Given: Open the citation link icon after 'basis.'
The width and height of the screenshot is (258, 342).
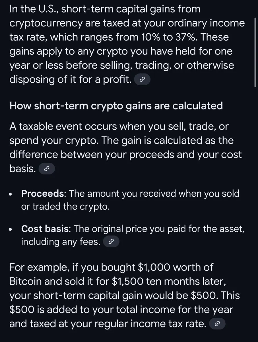Looking at the screenshot, I should [x=46, y=169].
